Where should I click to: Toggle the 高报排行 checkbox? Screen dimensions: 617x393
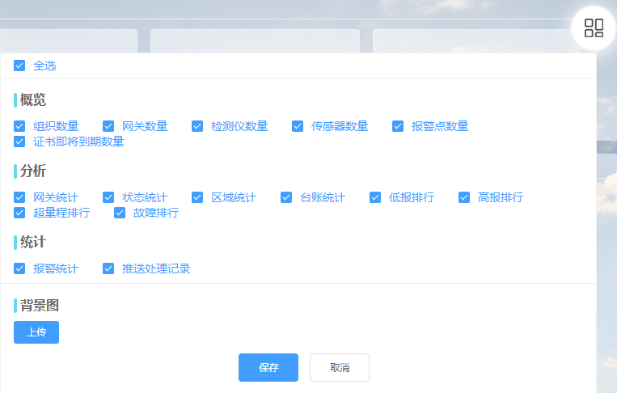[464, 197]
